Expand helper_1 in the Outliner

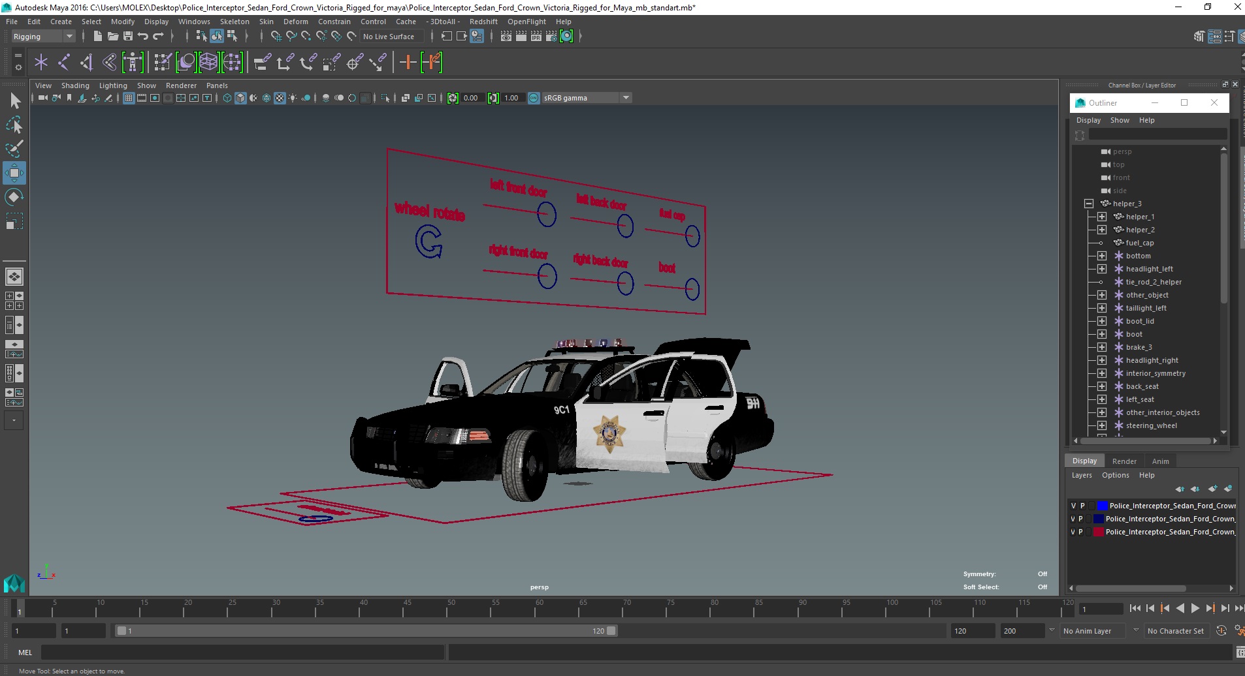point(1102,217)
